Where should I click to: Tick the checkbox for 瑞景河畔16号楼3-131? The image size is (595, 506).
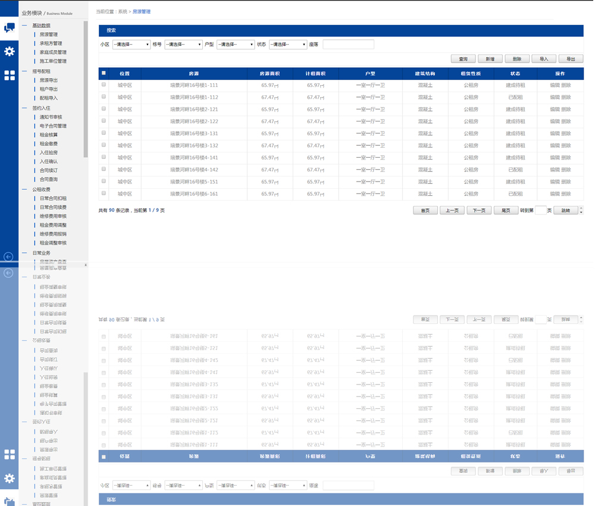(x=104, y=133)
